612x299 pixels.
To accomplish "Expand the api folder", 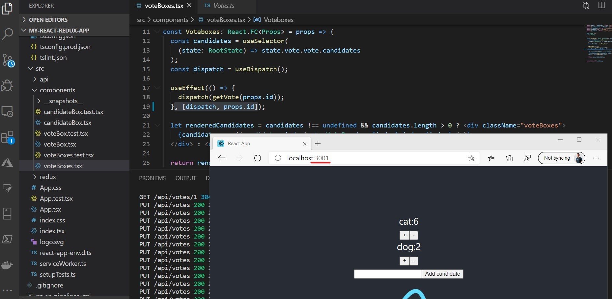I will (x=44, y=79).
